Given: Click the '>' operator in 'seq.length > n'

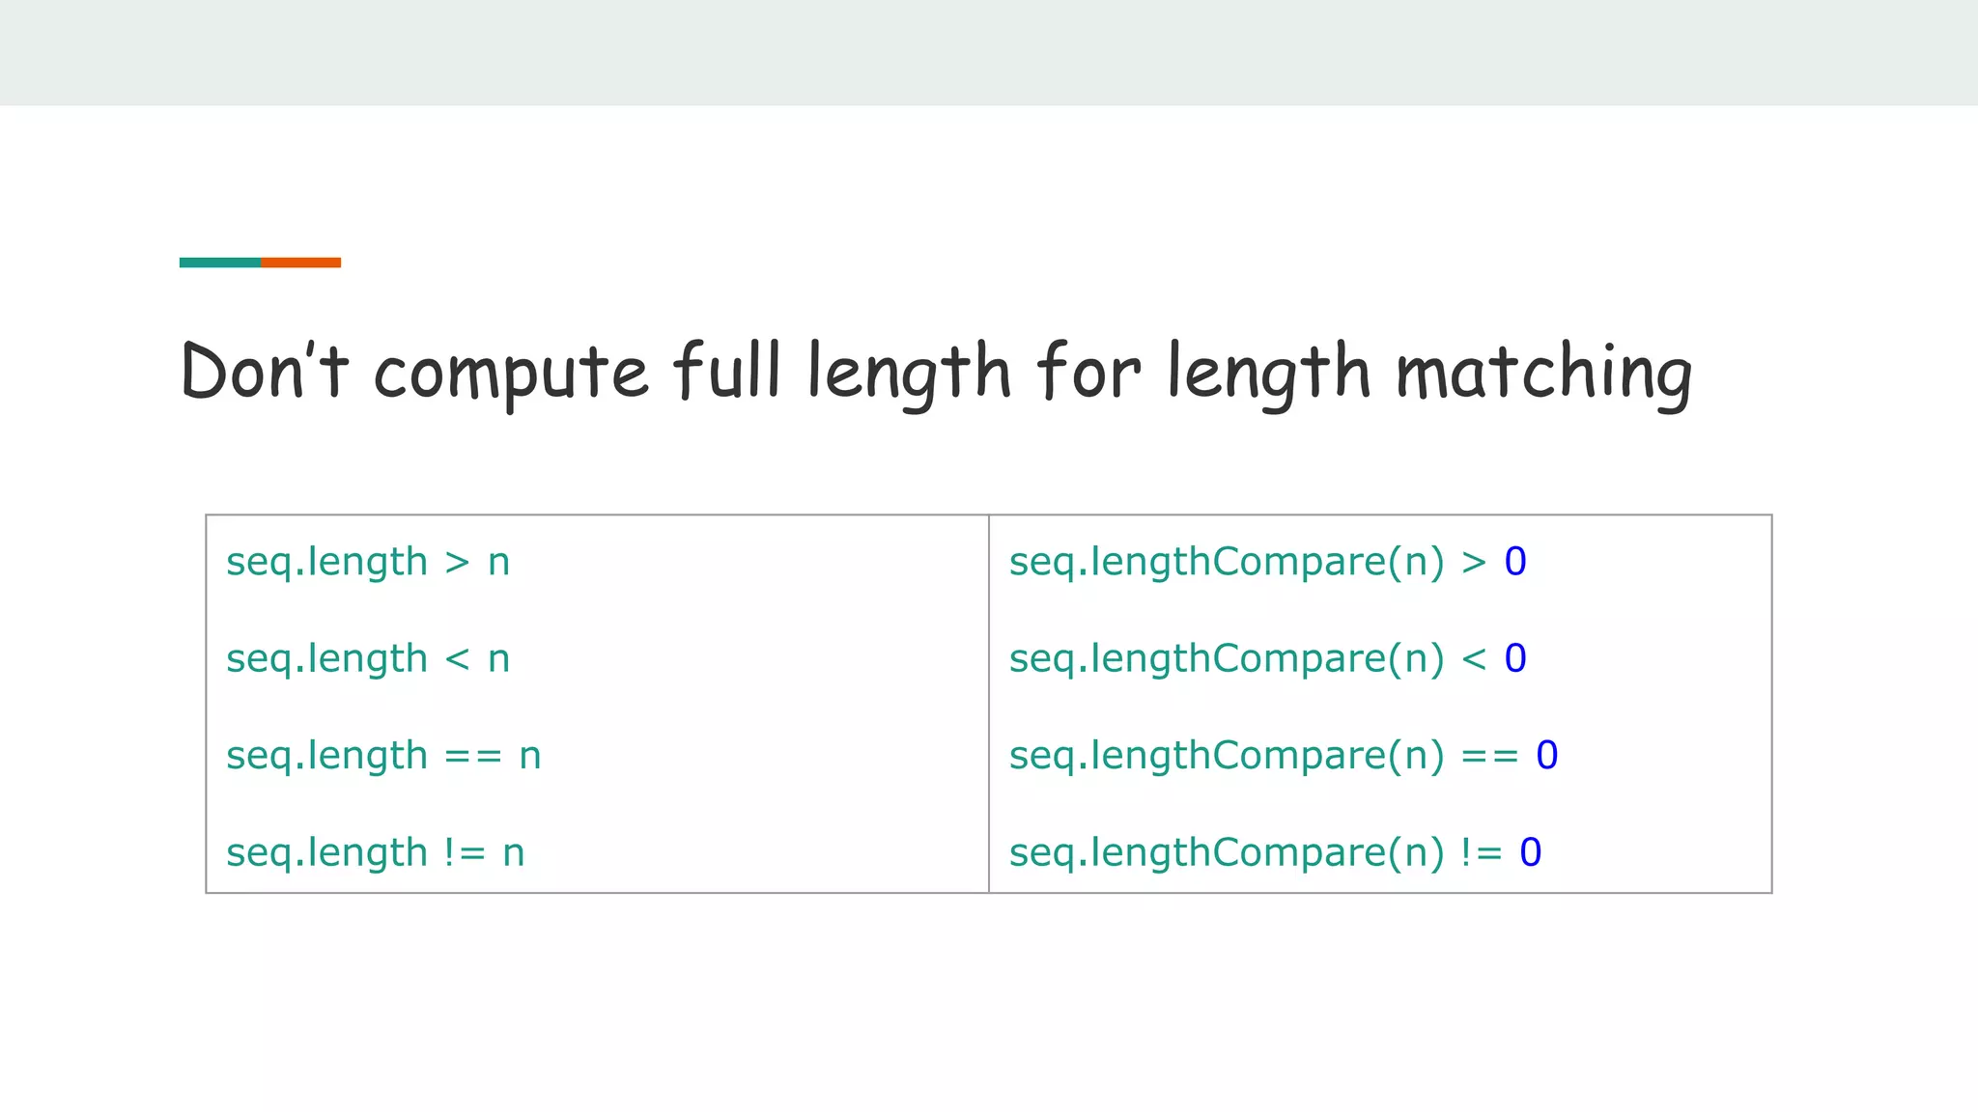Looking at the screenshot, I should 457,563.
